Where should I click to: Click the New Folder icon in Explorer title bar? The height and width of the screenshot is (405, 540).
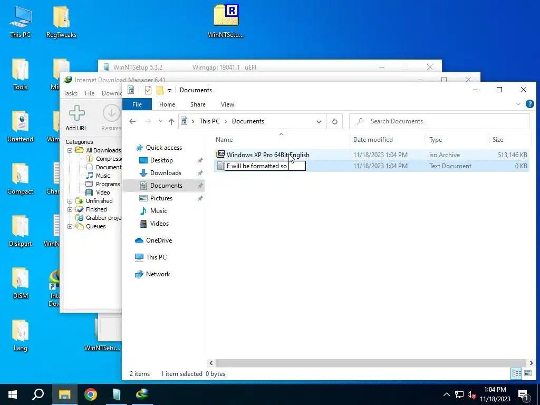point(160,90)
